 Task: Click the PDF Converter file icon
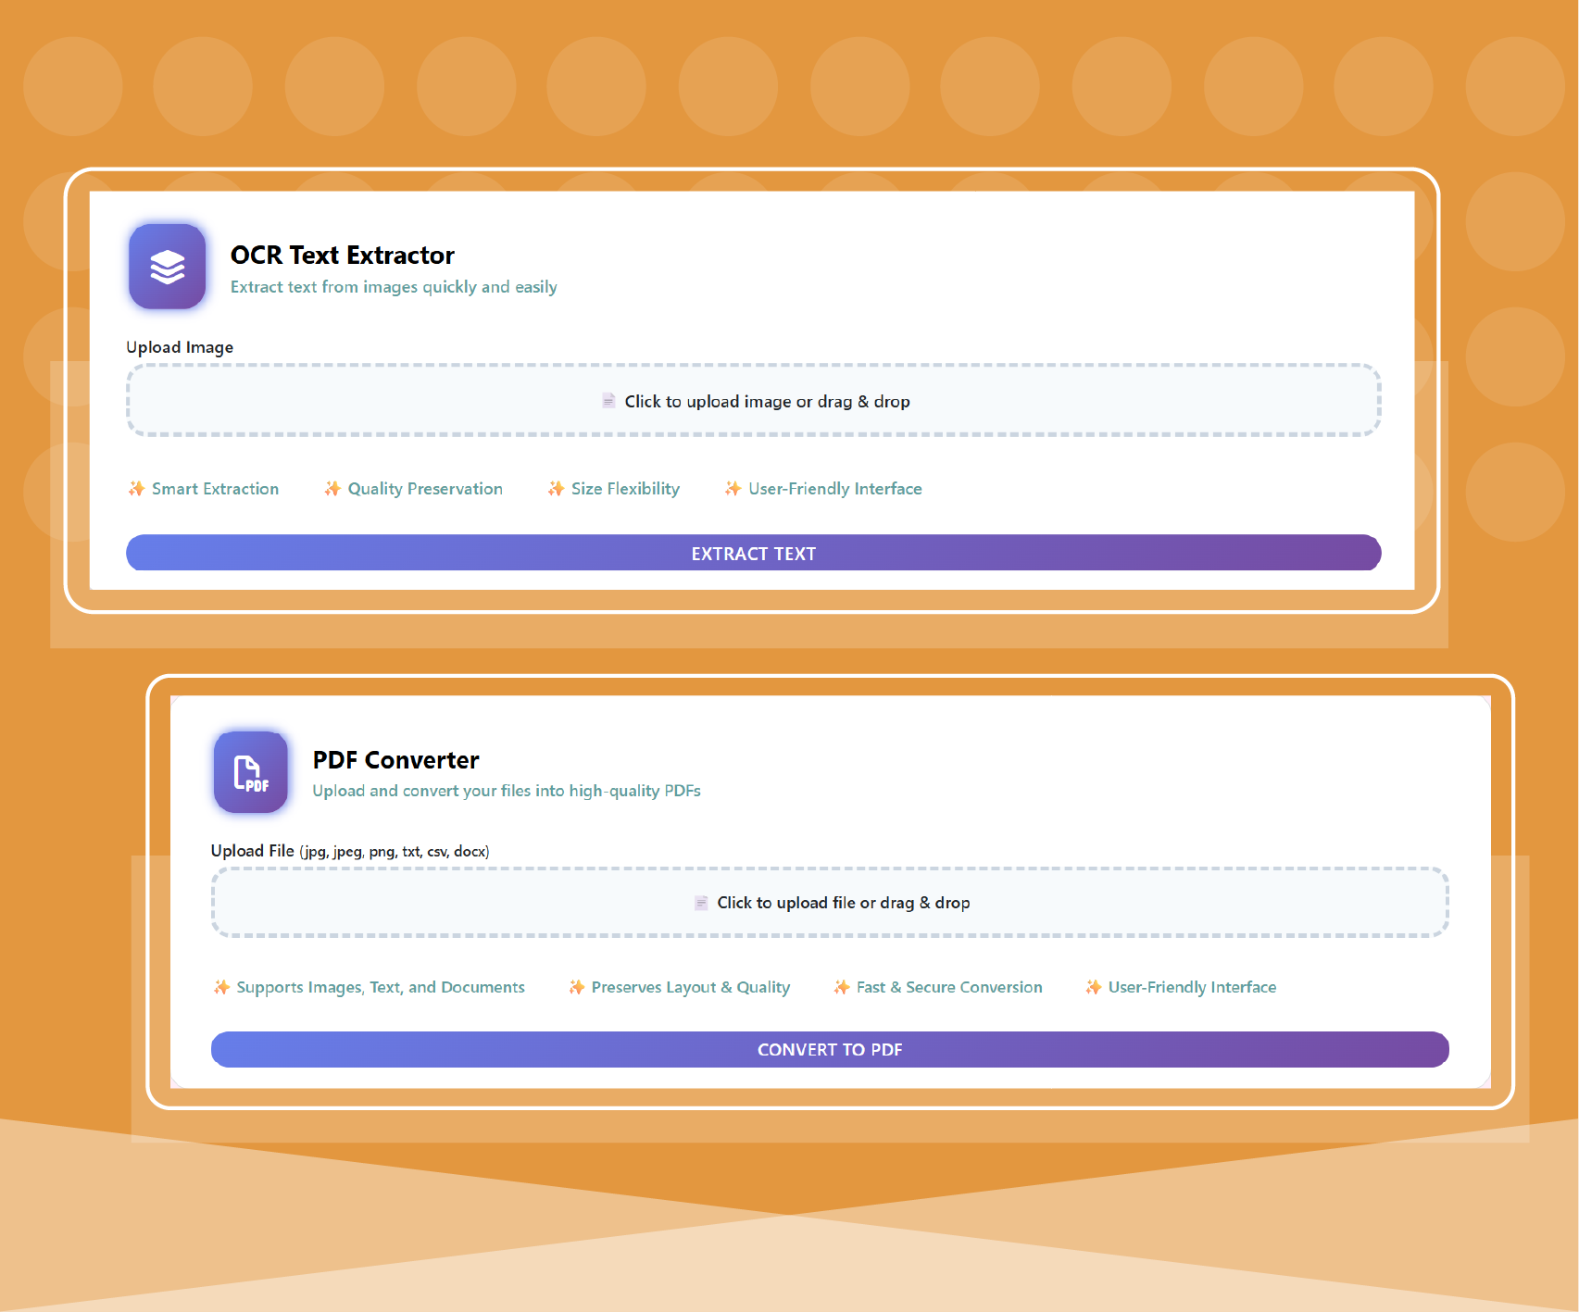(x=251, y=772)
